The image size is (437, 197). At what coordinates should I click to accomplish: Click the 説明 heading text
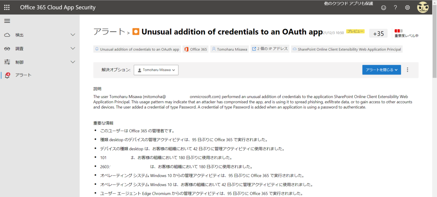(x=97, y=89)
